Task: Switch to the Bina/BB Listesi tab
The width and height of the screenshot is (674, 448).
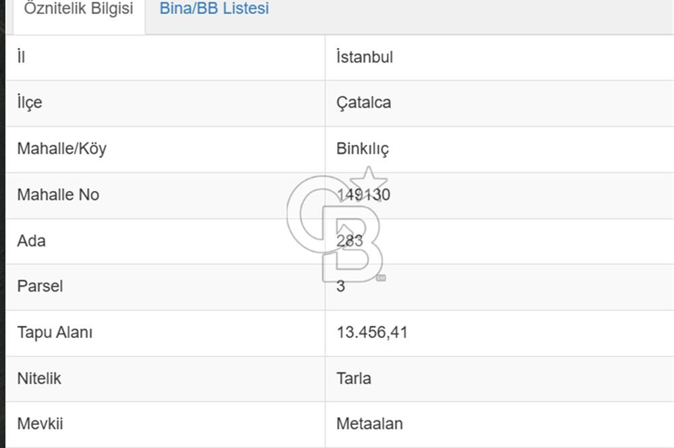Action: coord(213,9)
